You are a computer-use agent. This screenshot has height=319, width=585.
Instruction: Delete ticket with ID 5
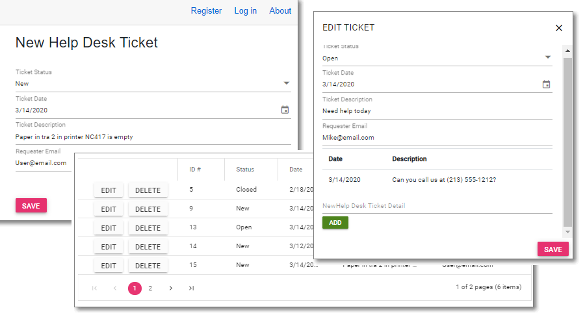pos(148,190)
